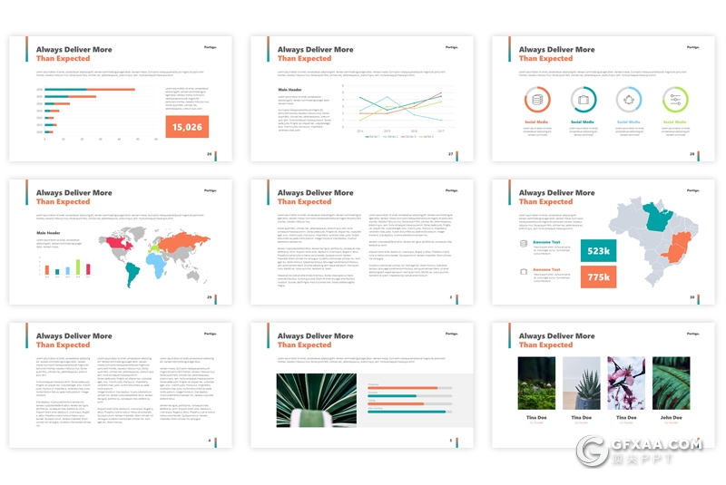Click the blue bell icon circle
This screenshot has width=726, height=485.
(x=628, y=100)
